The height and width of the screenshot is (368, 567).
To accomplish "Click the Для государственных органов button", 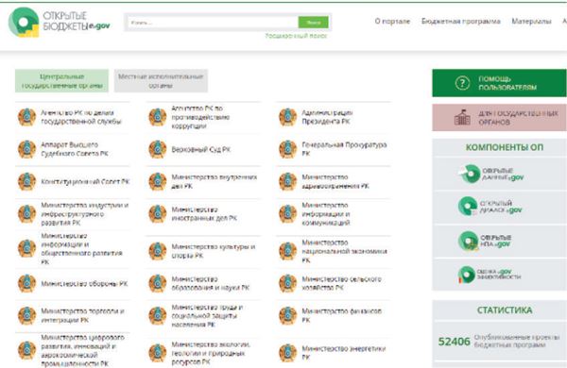I will pyautogui.click(x=499, y=117).
